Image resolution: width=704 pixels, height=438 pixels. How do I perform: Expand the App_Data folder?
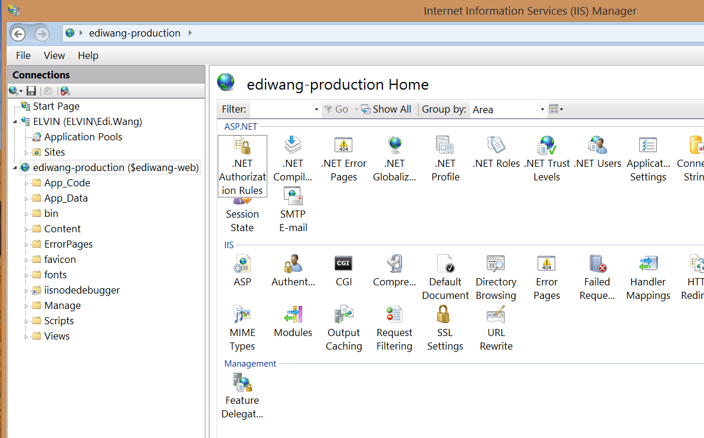pyautogui.click(x=26, y=199)
